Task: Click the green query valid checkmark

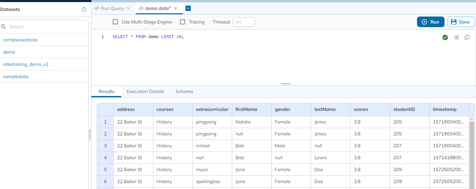Action: 445,37
